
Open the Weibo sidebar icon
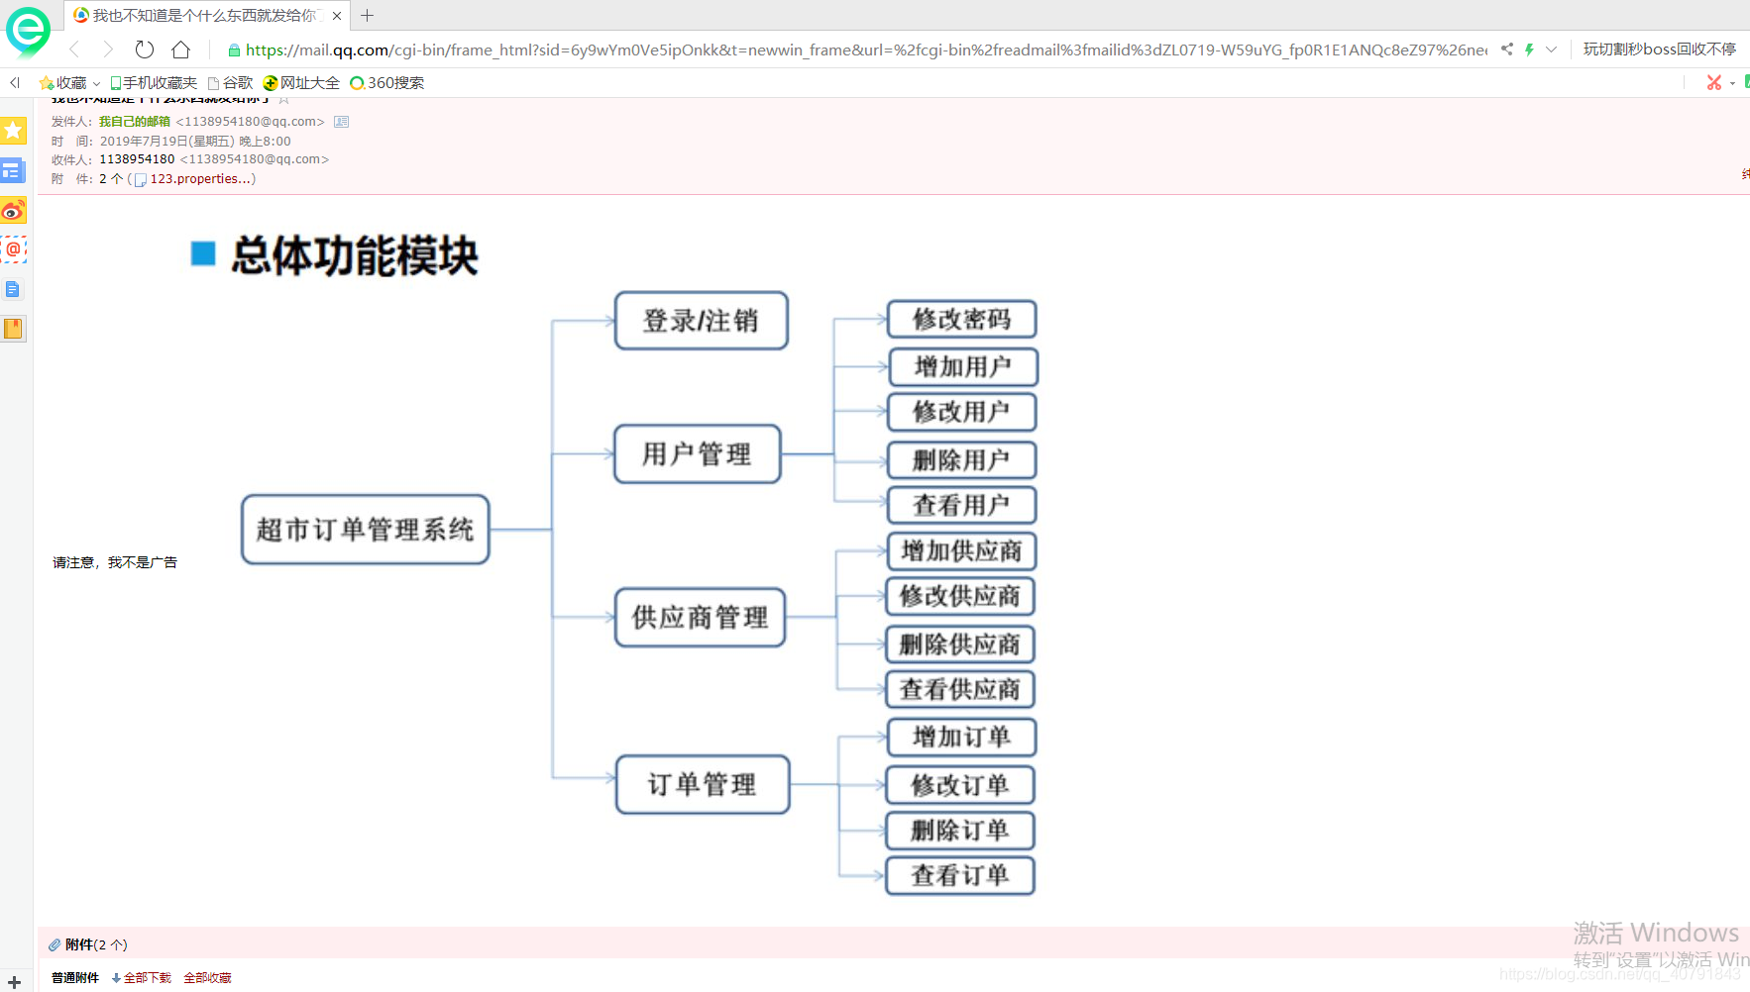pyautogui.click(x=13, y=210)
